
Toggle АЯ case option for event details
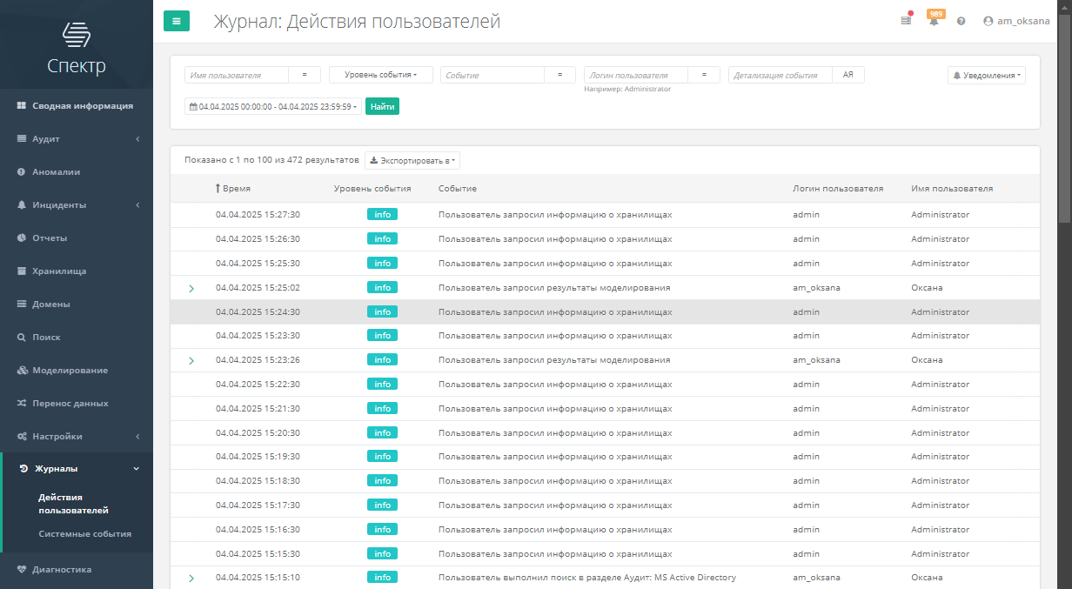pos(848,75)
